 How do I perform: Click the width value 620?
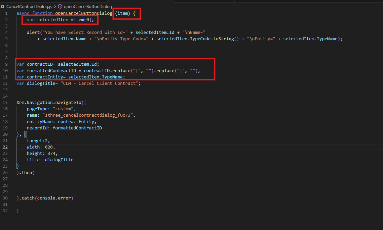(x=49, y=147)
